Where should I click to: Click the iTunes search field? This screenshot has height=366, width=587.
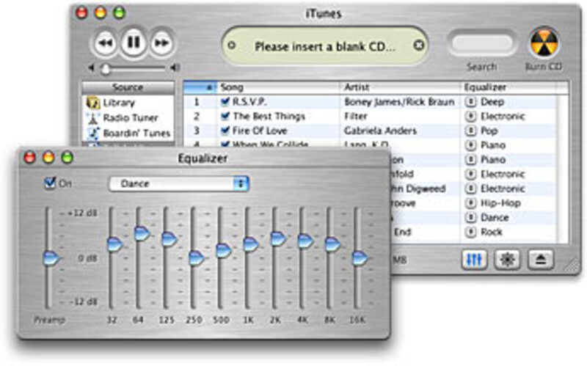click(482, 43)
